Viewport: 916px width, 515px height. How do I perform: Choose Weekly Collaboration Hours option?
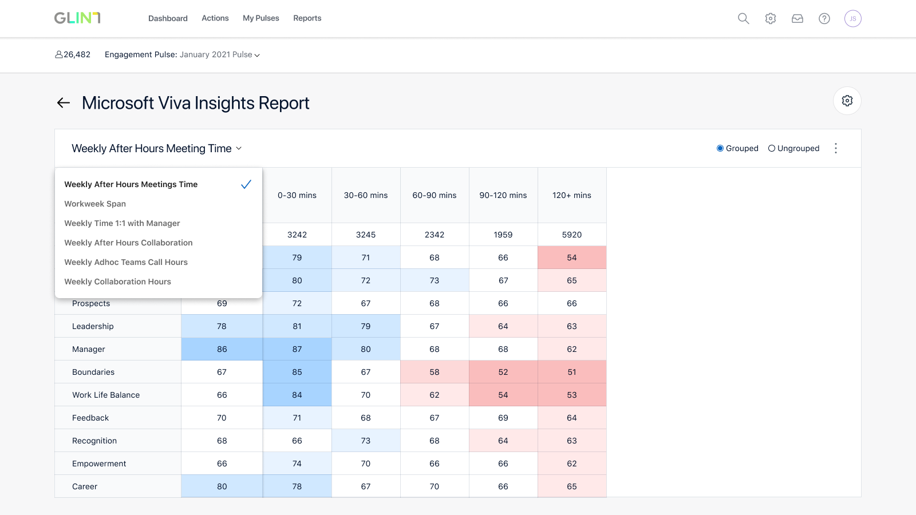pos(159,282)
